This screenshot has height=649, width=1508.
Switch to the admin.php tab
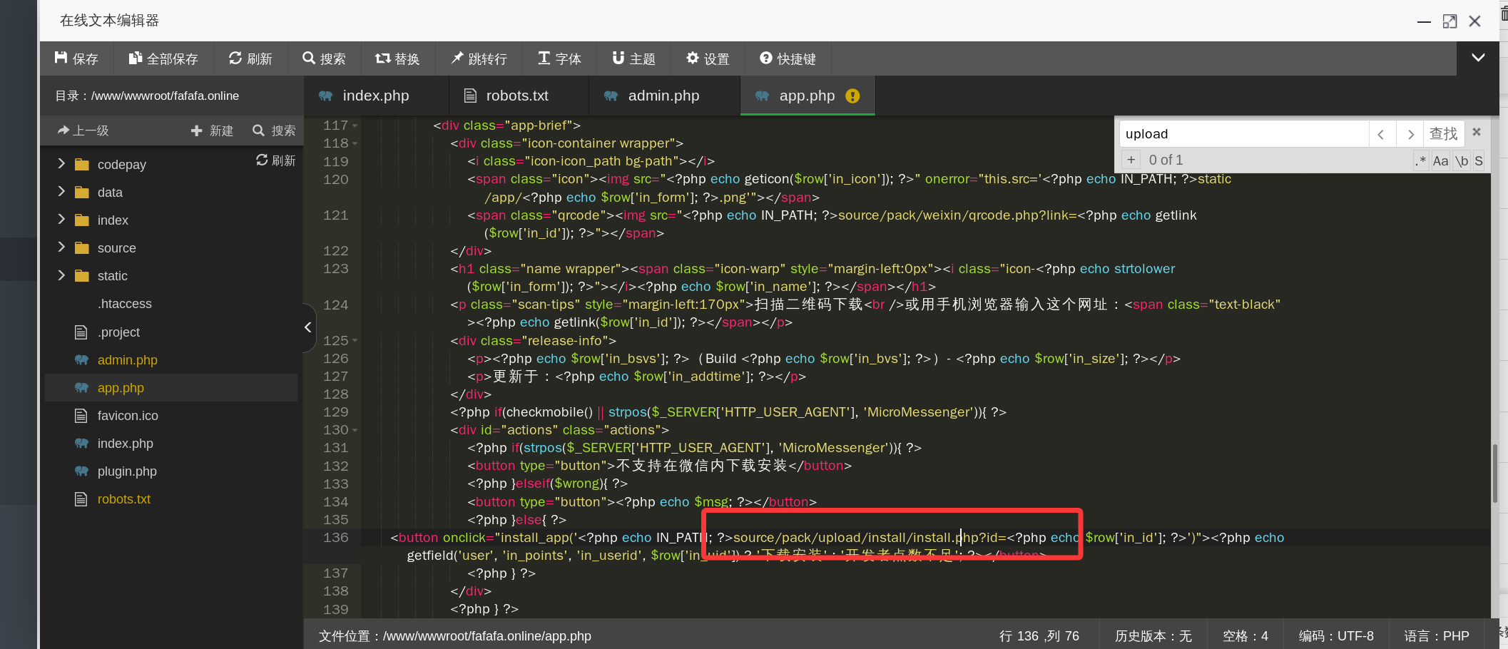pos(663,96)
